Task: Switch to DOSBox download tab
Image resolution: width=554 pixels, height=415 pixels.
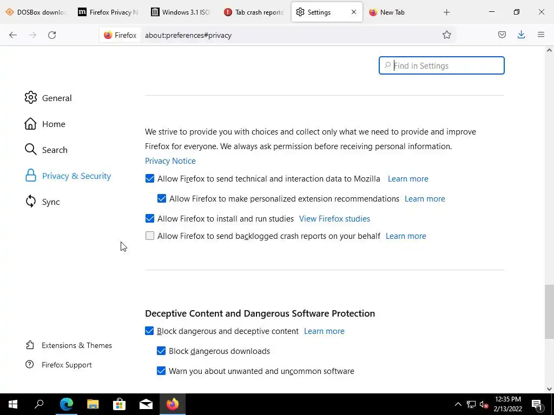Action: tap(37, 12)
